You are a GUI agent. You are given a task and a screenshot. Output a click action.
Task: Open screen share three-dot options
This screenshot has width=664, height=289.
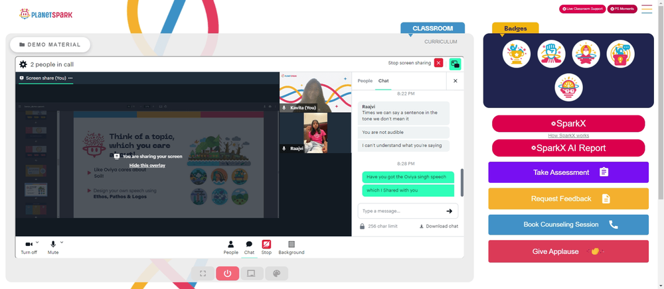(70, 78)
